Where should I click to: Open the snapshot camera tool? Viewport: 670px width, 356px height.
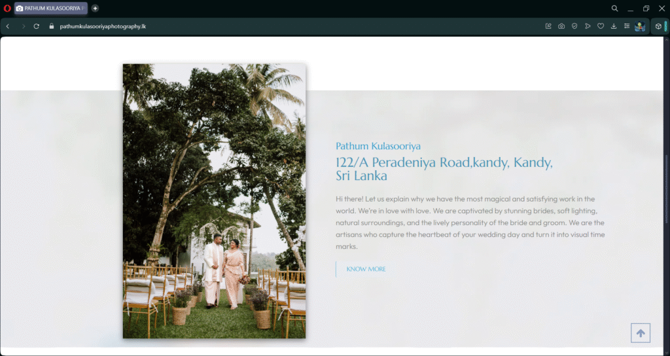point(561,26)
